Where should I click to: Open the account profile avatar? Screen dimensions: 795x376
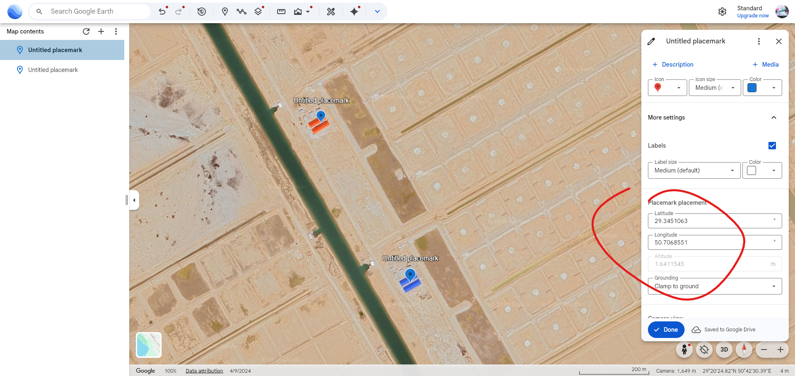[x=782, y=12]
